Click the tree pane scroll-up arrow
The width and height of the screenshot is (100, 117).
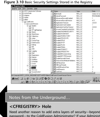click(51, 11)
